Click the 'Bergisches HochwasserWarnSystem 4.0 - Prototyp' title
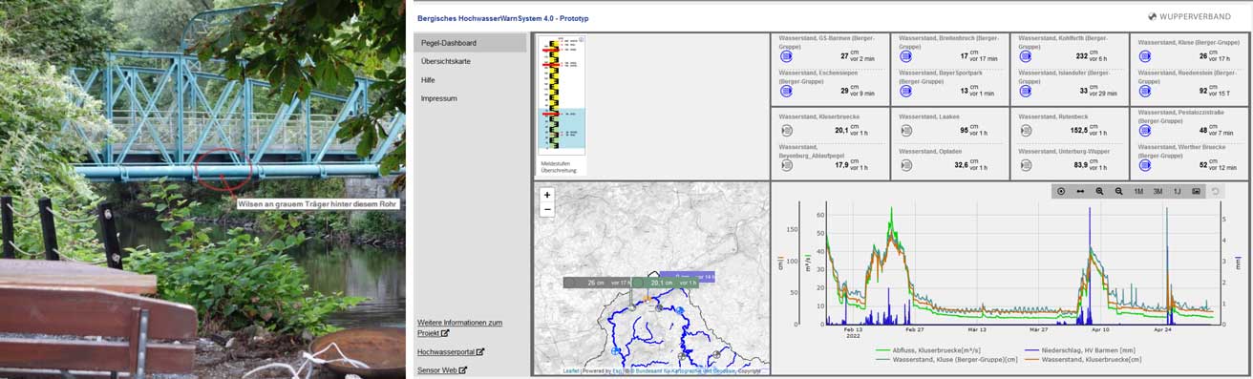 click(x=502, y=18)
